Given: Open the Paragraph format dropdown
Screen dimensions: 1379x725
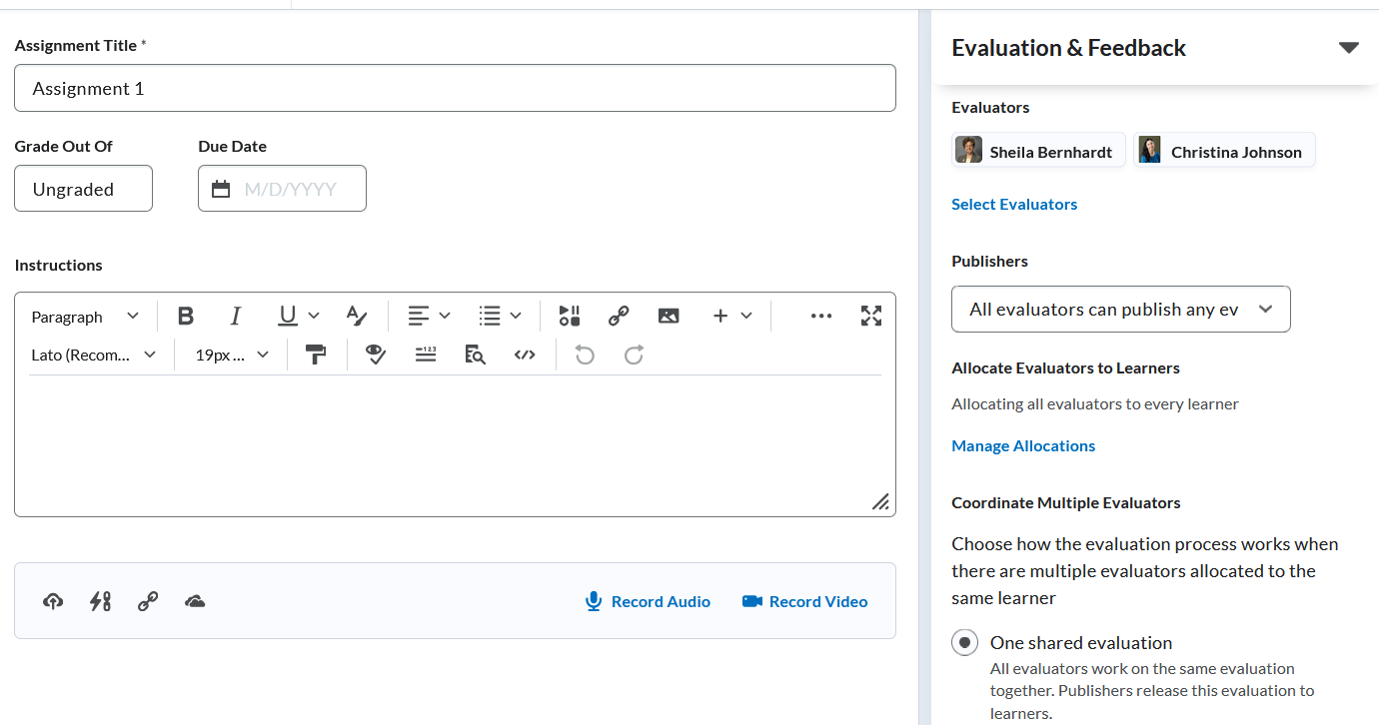Looking at the screenshot, I should (x=85, y=317).
